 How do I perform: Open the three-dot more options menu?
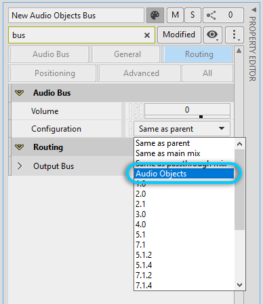click(x=235, y=35)
